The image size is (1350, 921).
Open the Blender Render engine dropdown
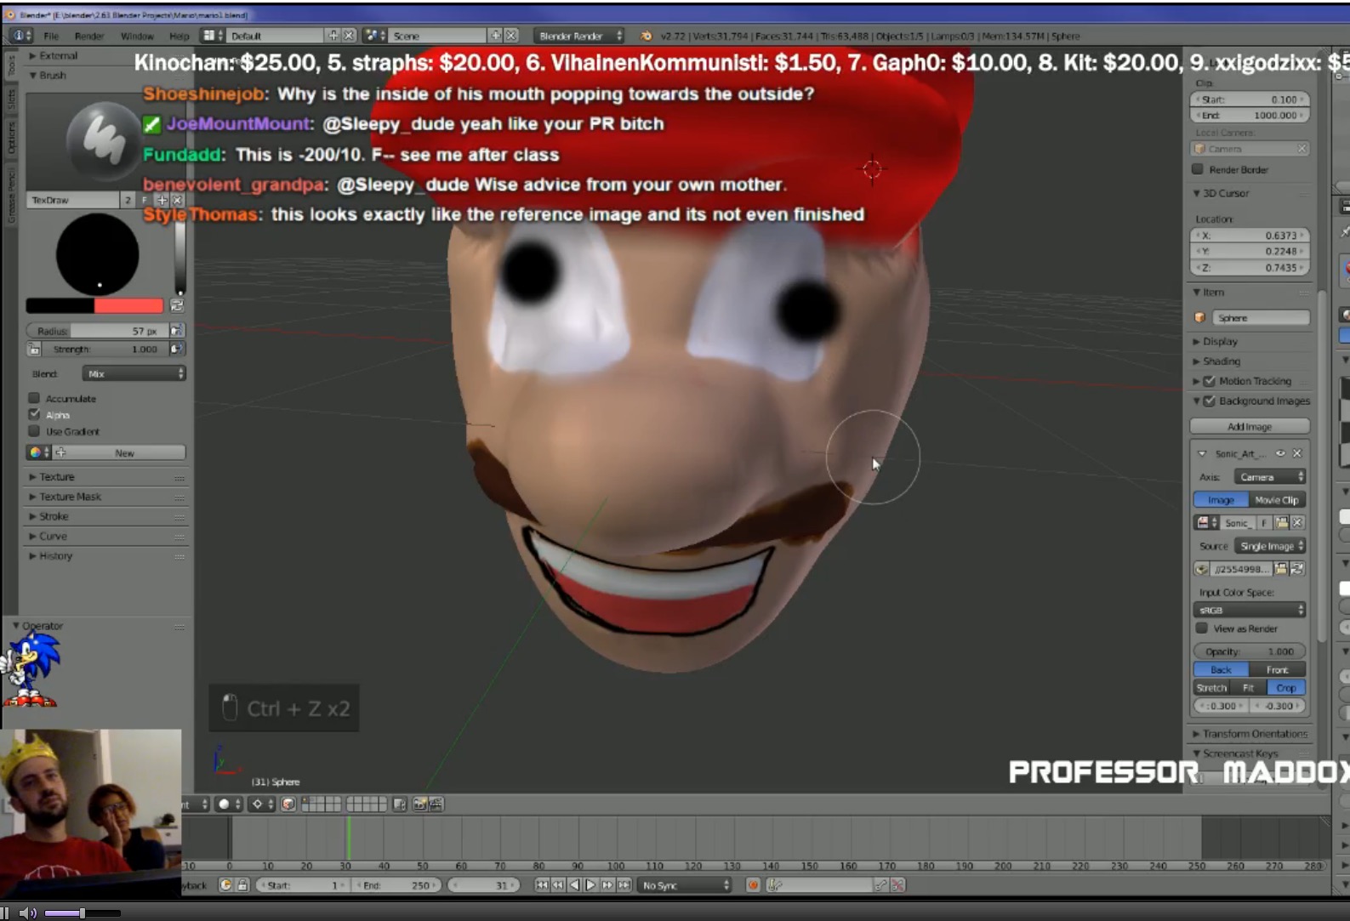(x=580, y=36)
